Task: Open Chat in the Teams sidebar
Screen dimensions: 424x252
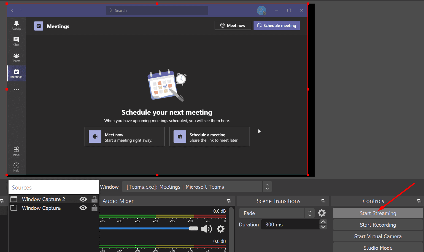Action: 16,41
